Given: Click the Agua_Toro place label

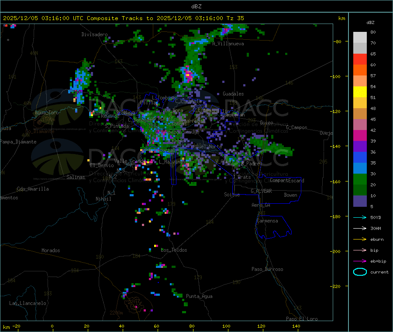Looking at the screenshot, I should 47,113.
